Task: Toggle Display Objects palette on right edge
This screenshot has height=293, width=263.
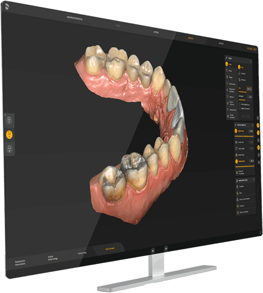Action: pyautogui.click(x=258, y=133)
